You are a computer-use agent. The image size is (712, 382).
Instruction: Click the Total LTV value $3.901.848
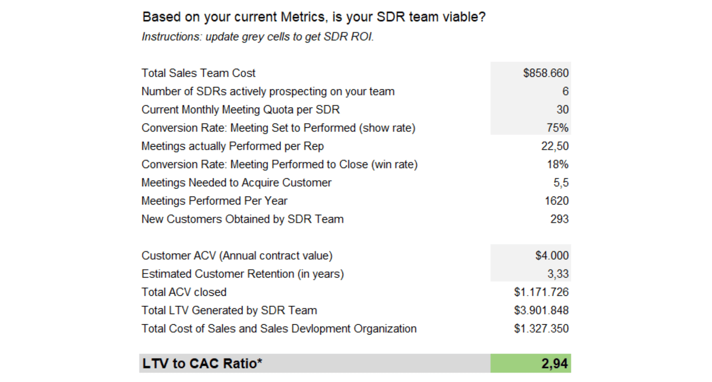click(541, 310)
